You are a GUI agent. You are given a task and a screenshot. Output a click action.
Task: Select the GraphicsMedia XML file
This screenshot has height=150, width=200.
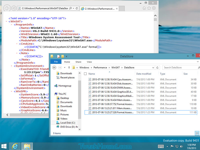click(x=141, y=96)
